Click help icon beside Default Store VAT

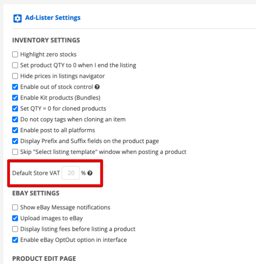(x=90, y=173)
